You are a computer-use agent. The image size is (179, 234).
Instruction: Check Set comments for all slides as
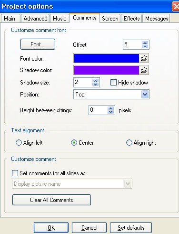tap(15, 173)
